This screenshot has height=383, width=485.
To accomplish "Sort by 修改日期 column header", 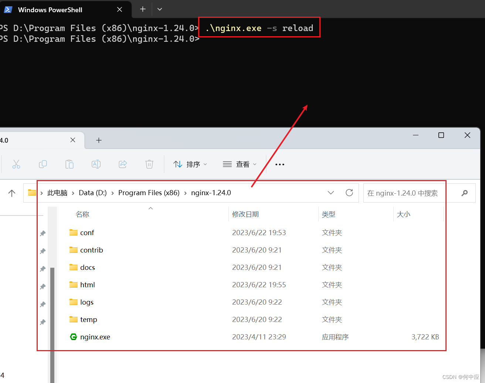I will (x=245, y=214).
